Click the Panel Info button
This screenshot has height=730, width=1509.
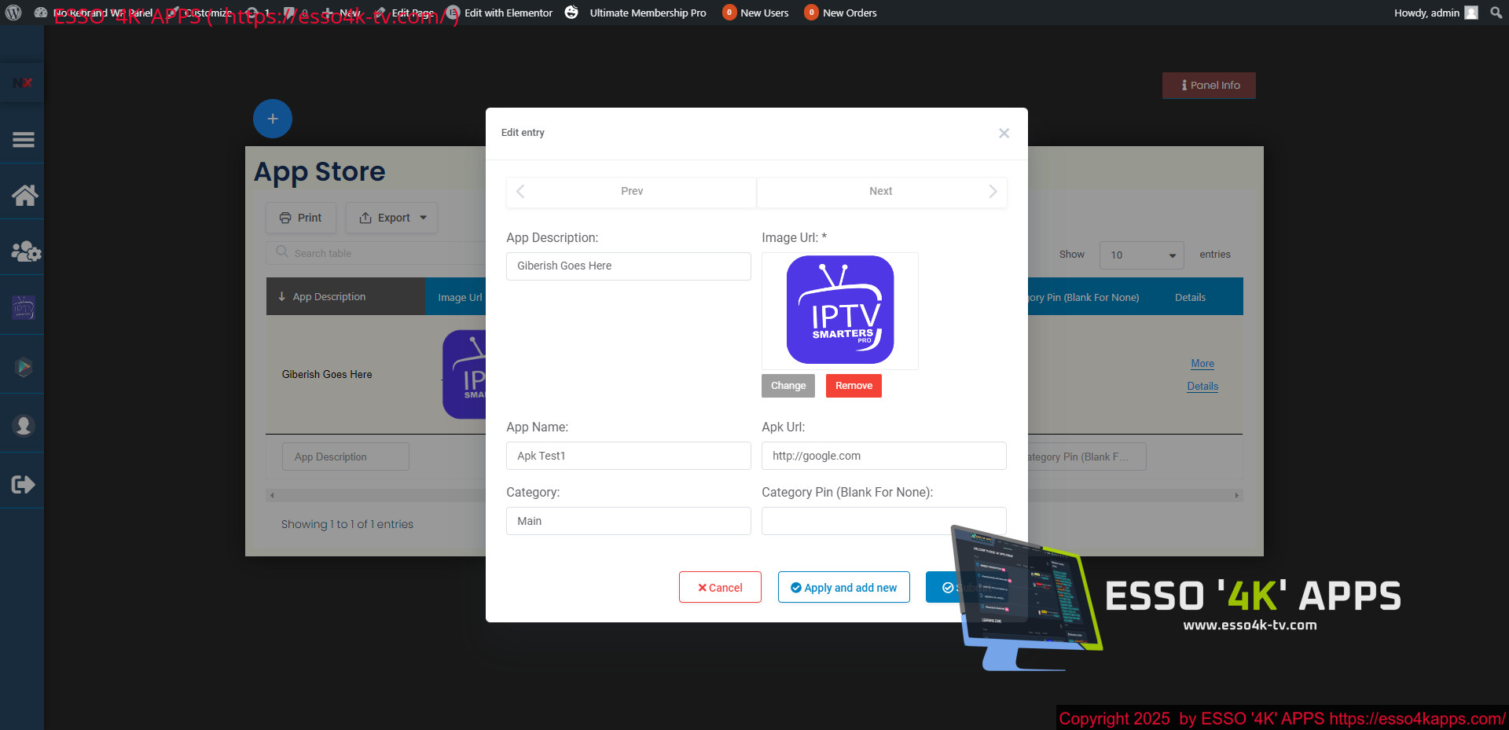[1209, 86]
